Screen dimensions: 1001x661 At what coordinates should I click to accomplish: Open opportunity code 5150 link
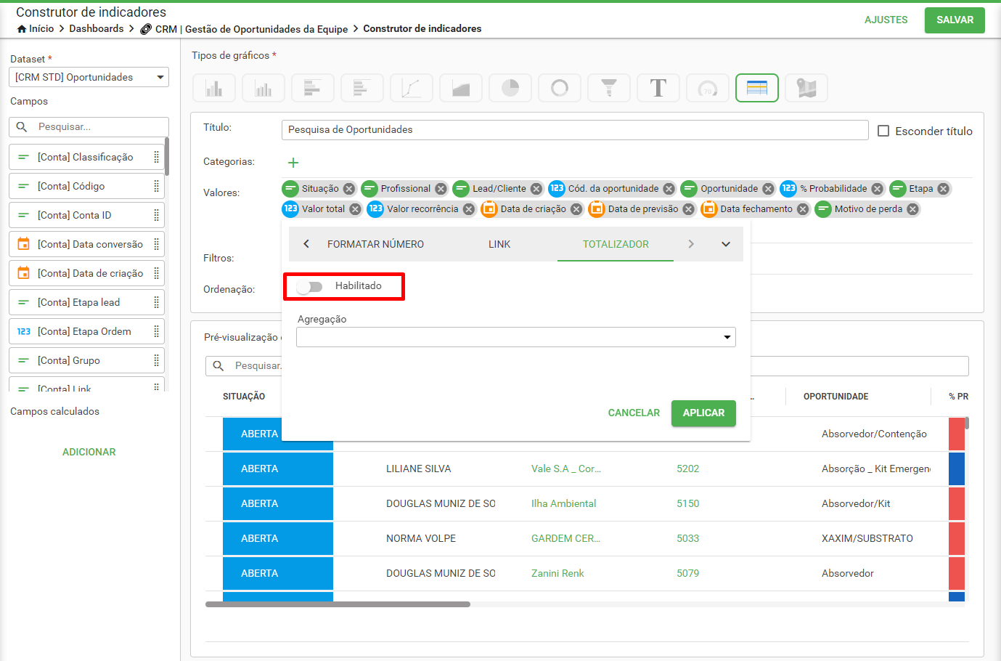(x=687, y=503)
